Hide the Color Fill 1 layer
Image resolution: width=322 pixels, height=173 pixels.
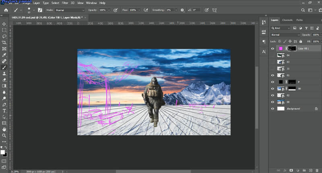tap(272, 49)
